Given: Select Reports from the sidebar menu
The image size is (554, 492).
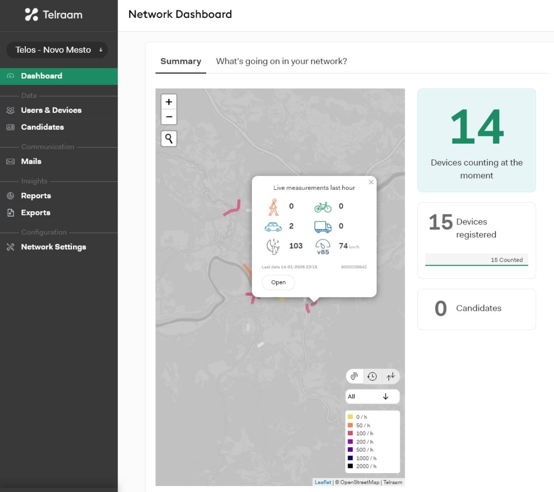Looking at the screenshot, I should click(36, 195).
